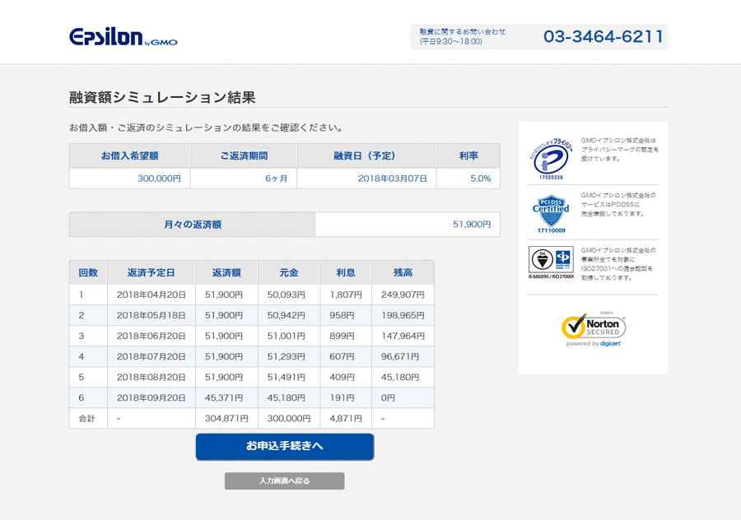Screen dimensions: 741x520
Task: Click the balance 147,964円 cell
Action: point(403,337)
